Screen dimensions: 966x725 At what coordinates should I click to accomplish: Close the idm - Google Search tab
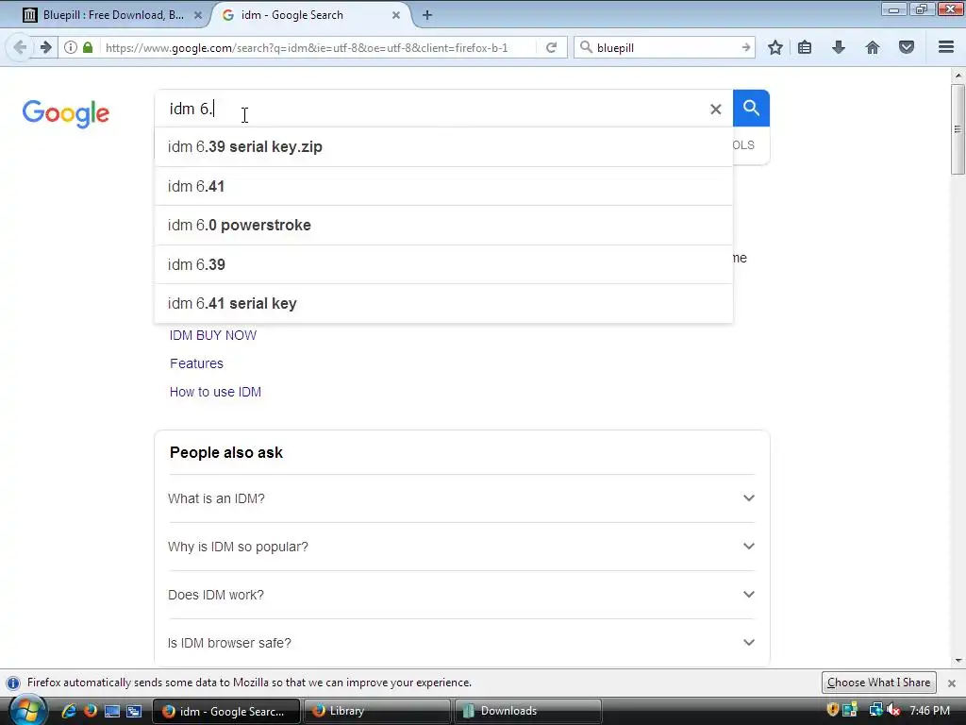396,15
